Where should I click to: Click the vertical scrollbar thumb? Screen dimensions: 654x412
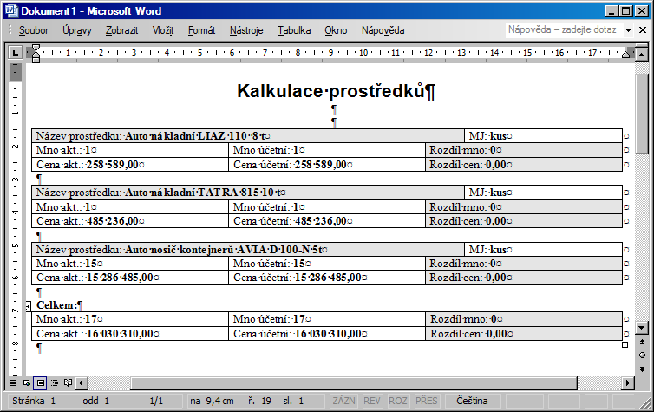tap(642, 114)
